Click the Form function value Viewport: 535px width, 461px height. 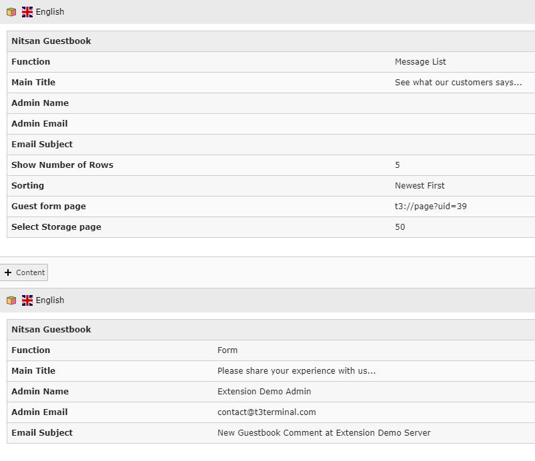tap(227, 350)
